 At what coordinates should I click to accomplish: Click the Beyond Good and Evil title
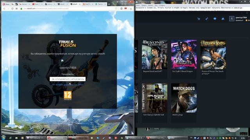[x=153, y=72]
